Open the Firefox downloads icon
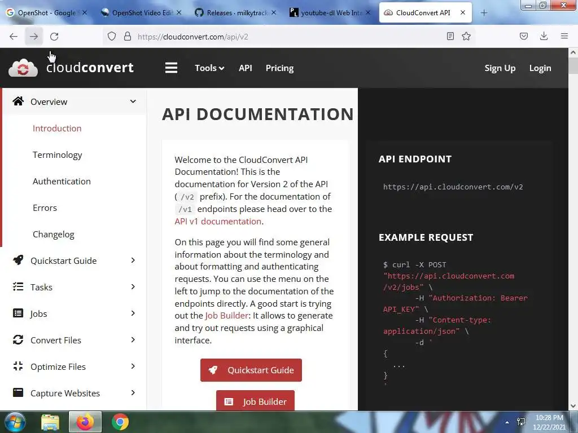Screen dimensions: 578x433 tap(544, 36)
